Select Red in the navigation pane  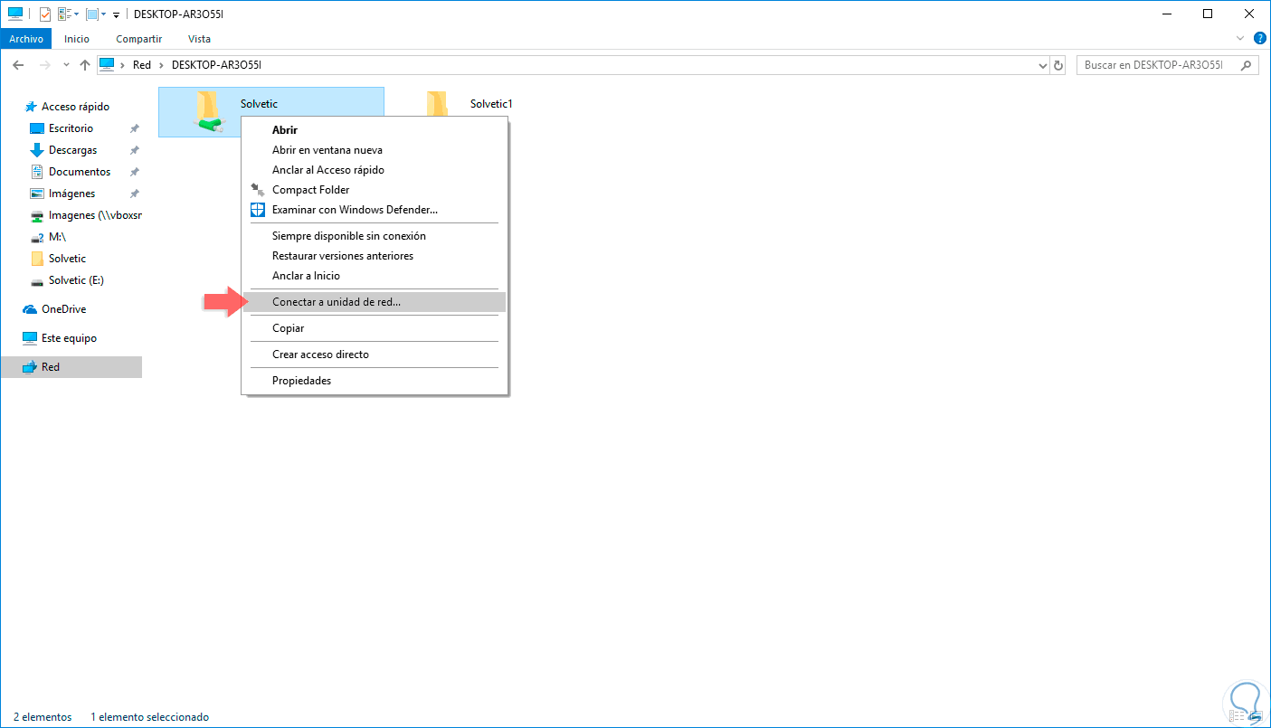(71, 367)
